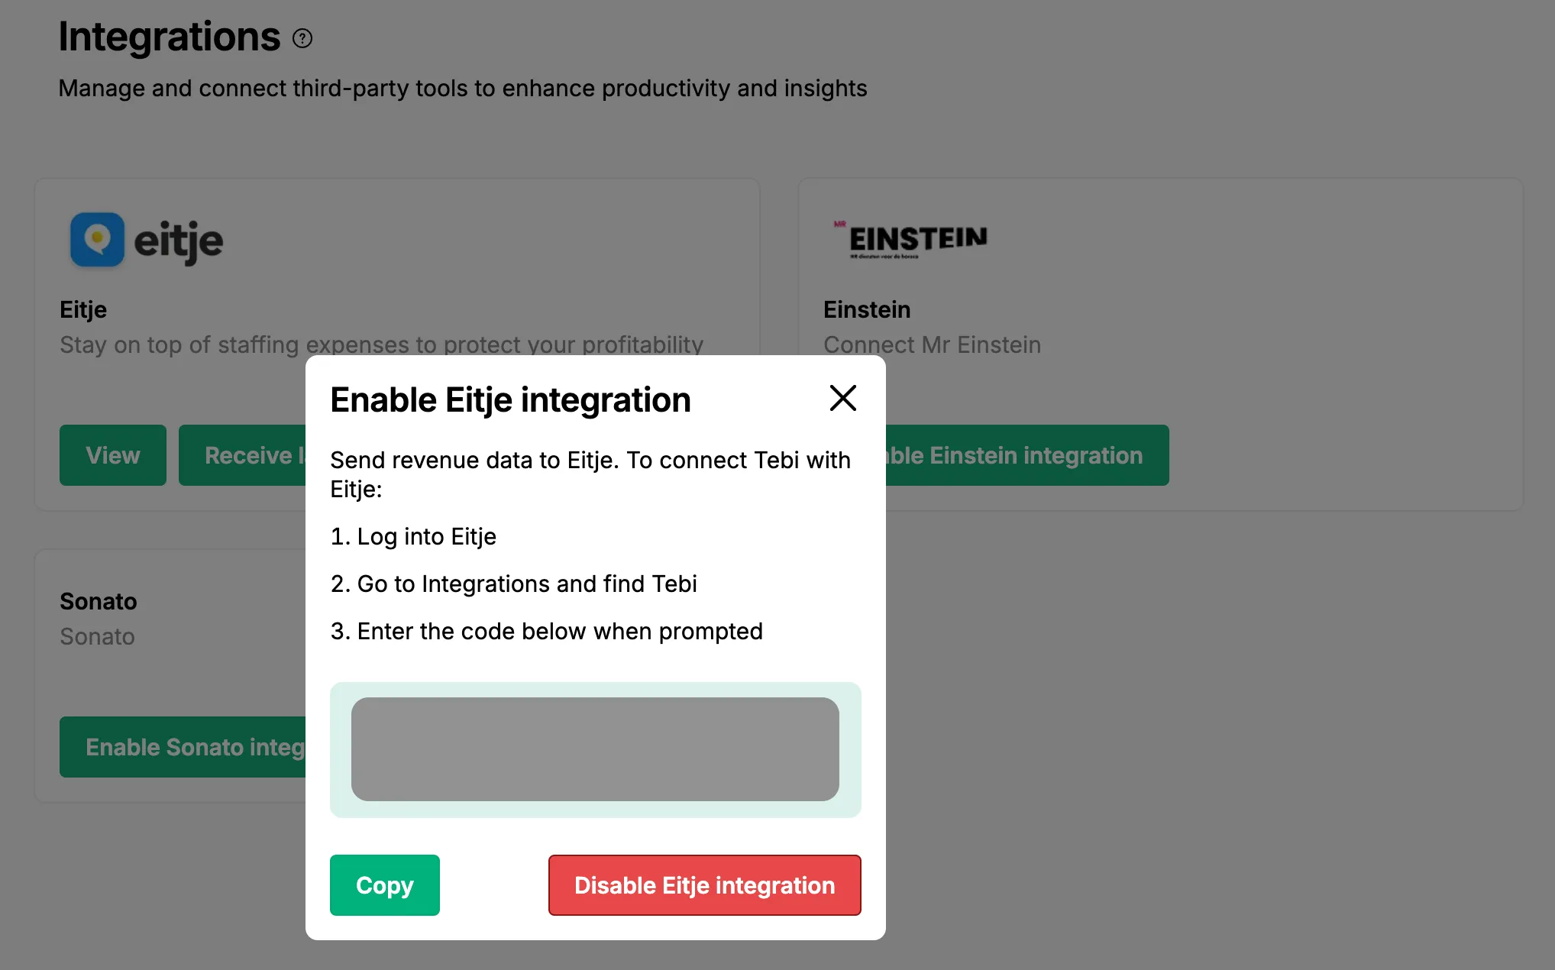Click the Eitje card title
Viewport: 1555px width, 970px height.
[82, 309]
